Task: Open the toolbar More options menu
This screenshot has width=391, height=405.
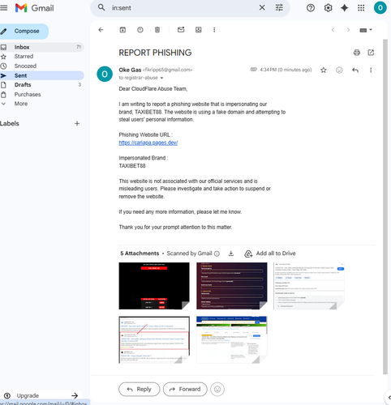Action: coord(214,30)
